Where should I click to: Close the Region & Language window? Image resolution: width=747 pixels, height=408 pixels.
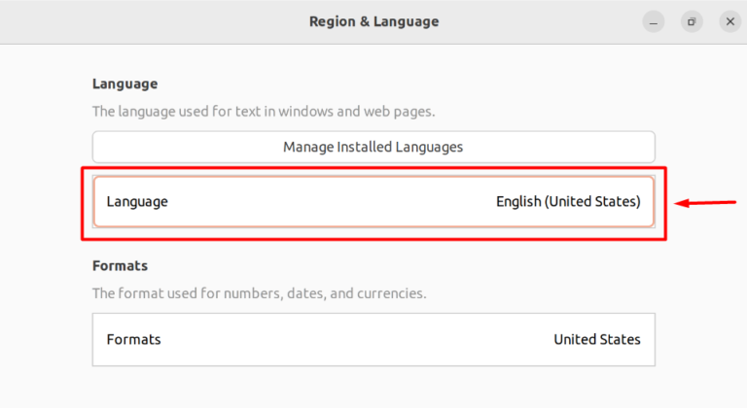(x=729, y=22)
